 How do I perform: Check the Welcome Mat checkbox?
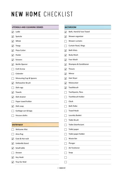pos(13,130)
